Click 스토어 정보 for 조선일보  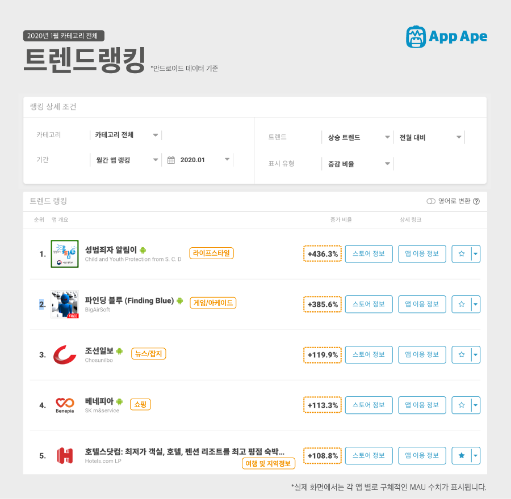pyautogui.click(x=369, y=354)
